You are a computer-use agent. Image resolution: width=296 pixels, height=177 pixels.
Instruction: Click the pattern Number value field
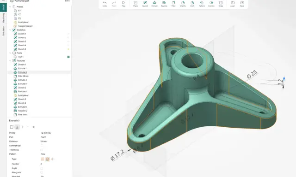(41, 164)
